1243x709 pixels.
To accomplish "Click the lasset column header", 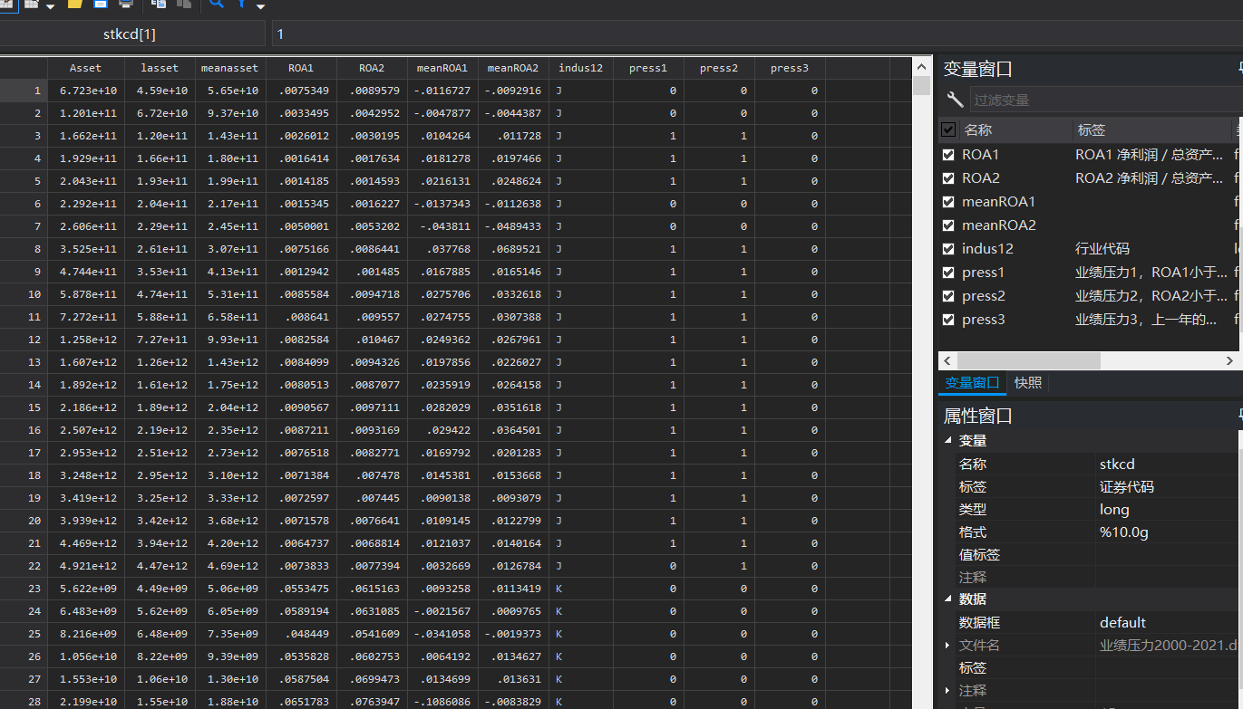I will click(x=160, y=68).
